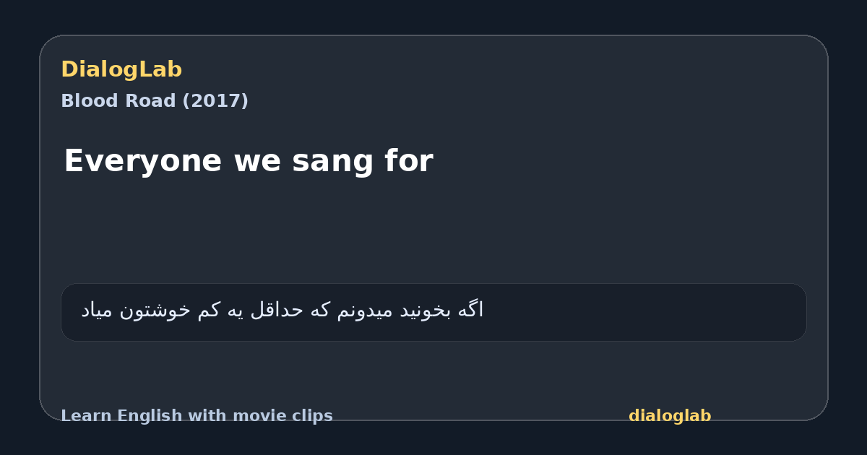Click the word "Blood" in the movie title
This screenshot has width=867, height=455.
[83, 101]
